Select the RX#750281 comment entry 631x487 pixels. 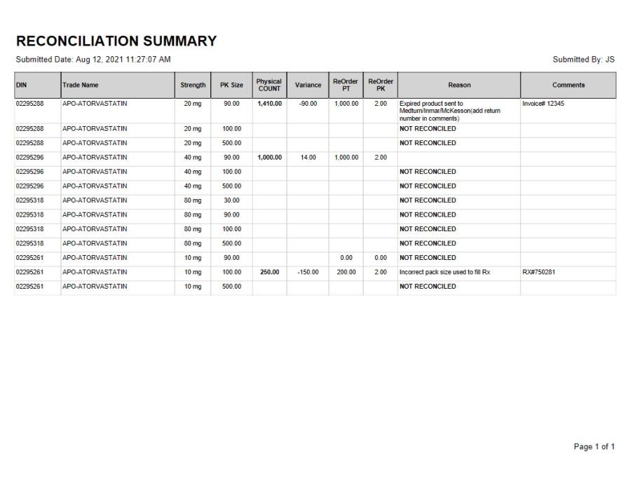click(x=538, y=272)
